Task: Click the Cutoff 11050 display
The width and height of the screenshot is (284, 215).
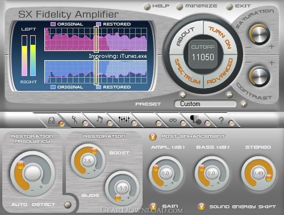Action: pyautogui.click(x=203, y=54)
